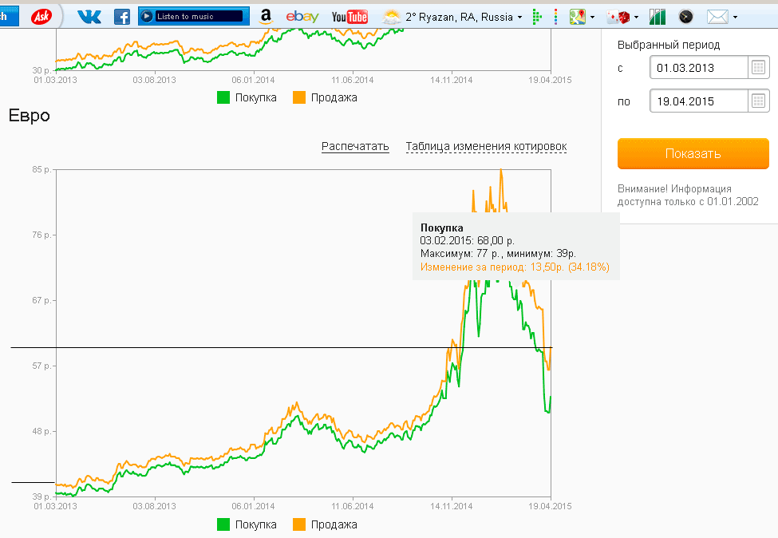Expand the dice games dropdown arrow
Viewport: 778px width, 538px height.
click(636, 17)
